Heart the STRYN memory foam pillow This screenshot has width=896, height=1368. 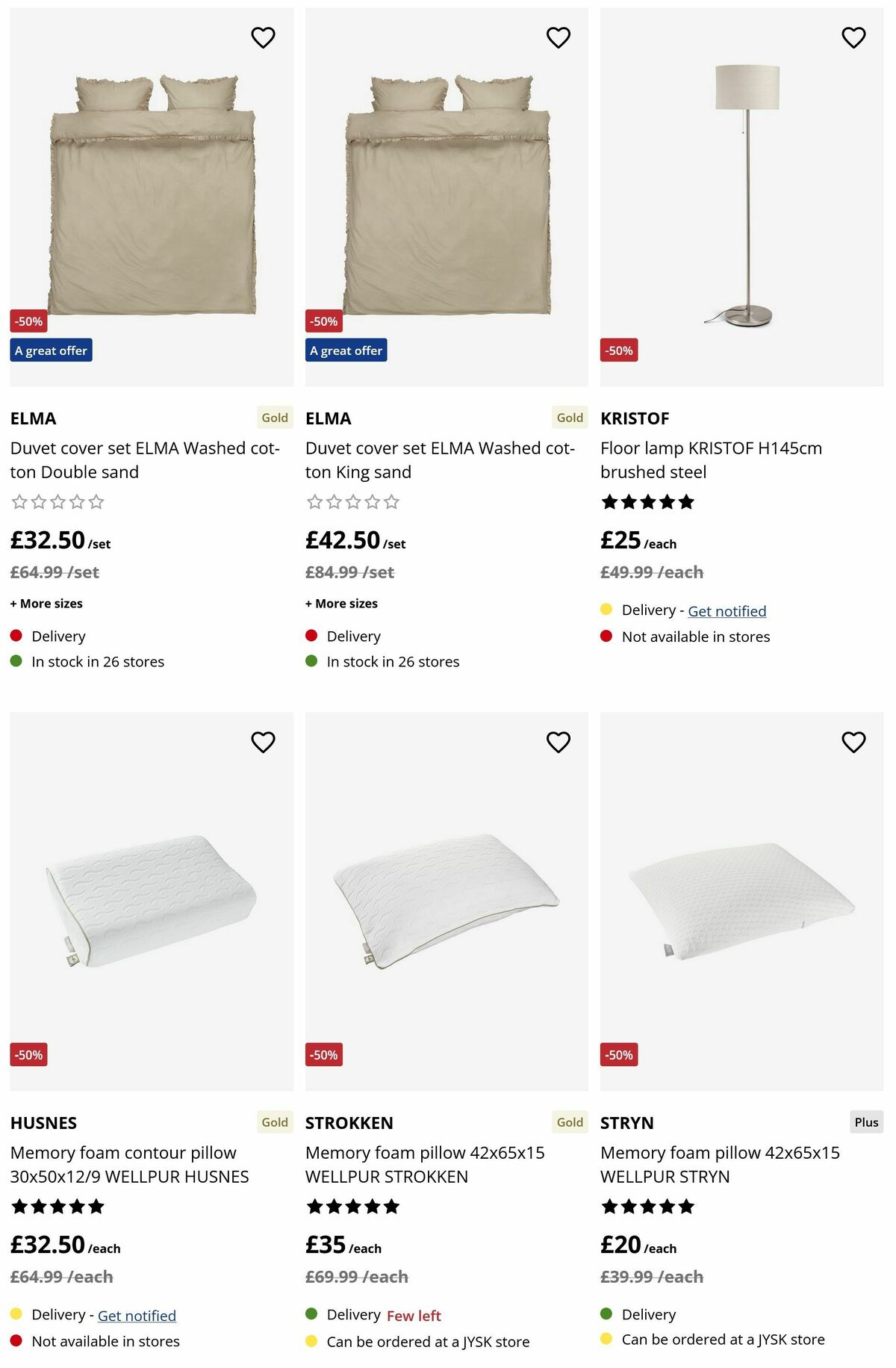(853, 742)
